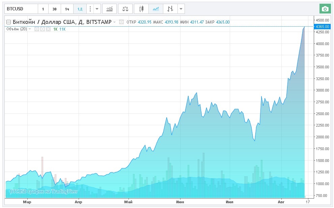Click the ЗАКР value 4365.00
Screen dimensions: 334x208
point(223,22)
